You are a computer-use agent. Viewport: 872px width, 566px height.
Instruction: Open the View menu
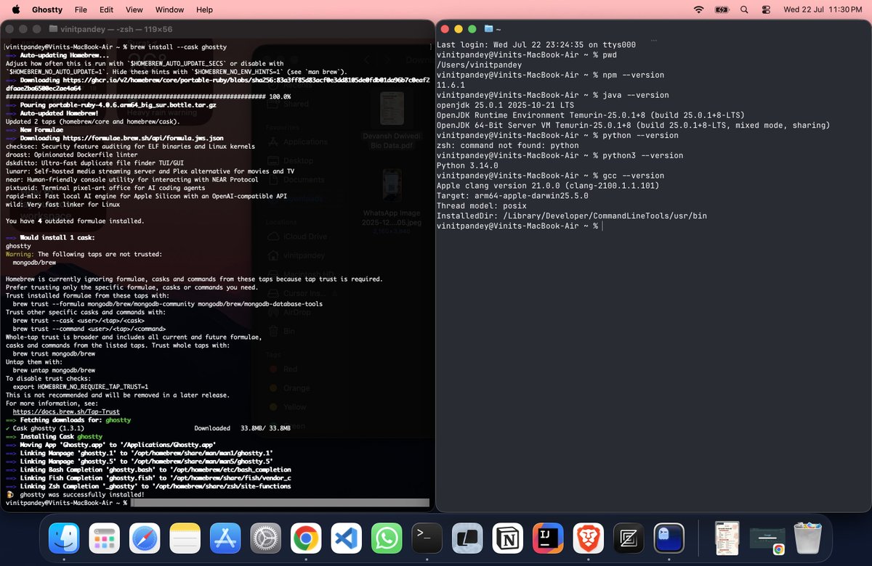(x=134, y=9)
